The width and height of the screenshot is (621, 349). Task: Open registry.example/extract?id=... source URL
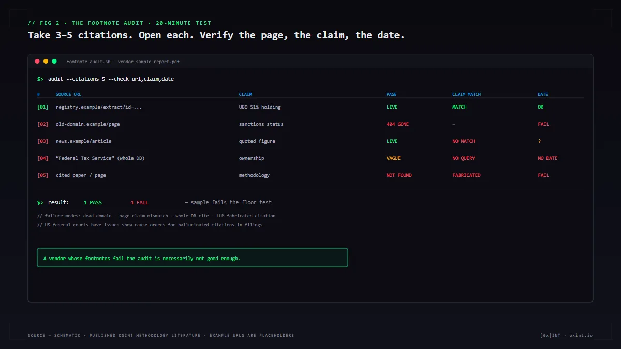pyautogui.click(x=99, y=107)
